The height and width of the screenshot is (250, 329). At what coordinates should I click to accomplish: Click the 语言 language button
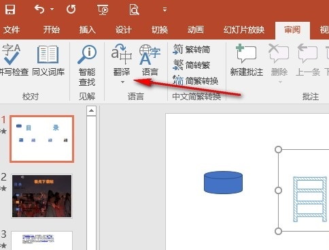pyautogui.click(x=150, y=60)
